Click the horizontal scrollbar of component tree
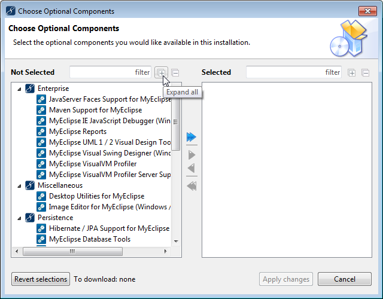The height and width of the screenshot is (299, 383). (x=72, y=252)
